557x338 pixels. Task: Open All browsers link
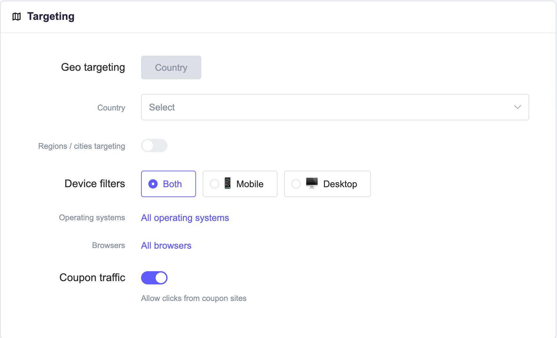[x=166, y=246]
